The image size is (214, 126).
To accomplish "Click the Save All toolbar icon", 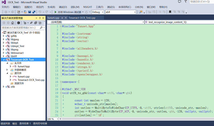I will point(34,12).
